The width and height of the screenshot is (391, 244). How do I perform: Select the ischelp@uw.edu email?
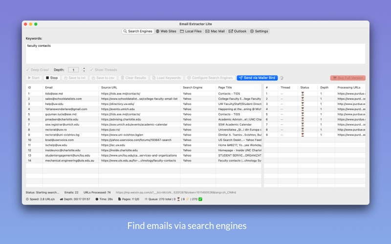pyautogui.click(x=56, y=145)
